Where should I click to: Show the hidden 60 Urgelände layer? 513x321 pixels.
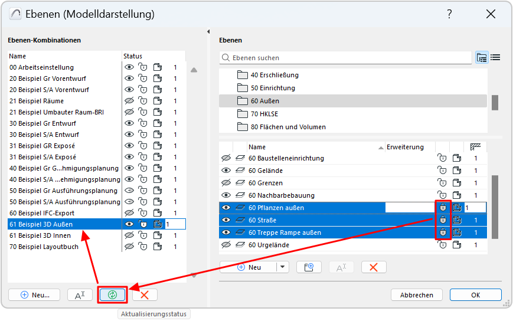click(226, 245)
